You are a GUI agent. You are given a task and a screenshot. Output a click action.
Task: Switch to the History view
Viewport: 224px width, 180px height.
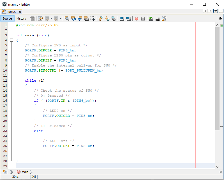(x=21, y=18)
